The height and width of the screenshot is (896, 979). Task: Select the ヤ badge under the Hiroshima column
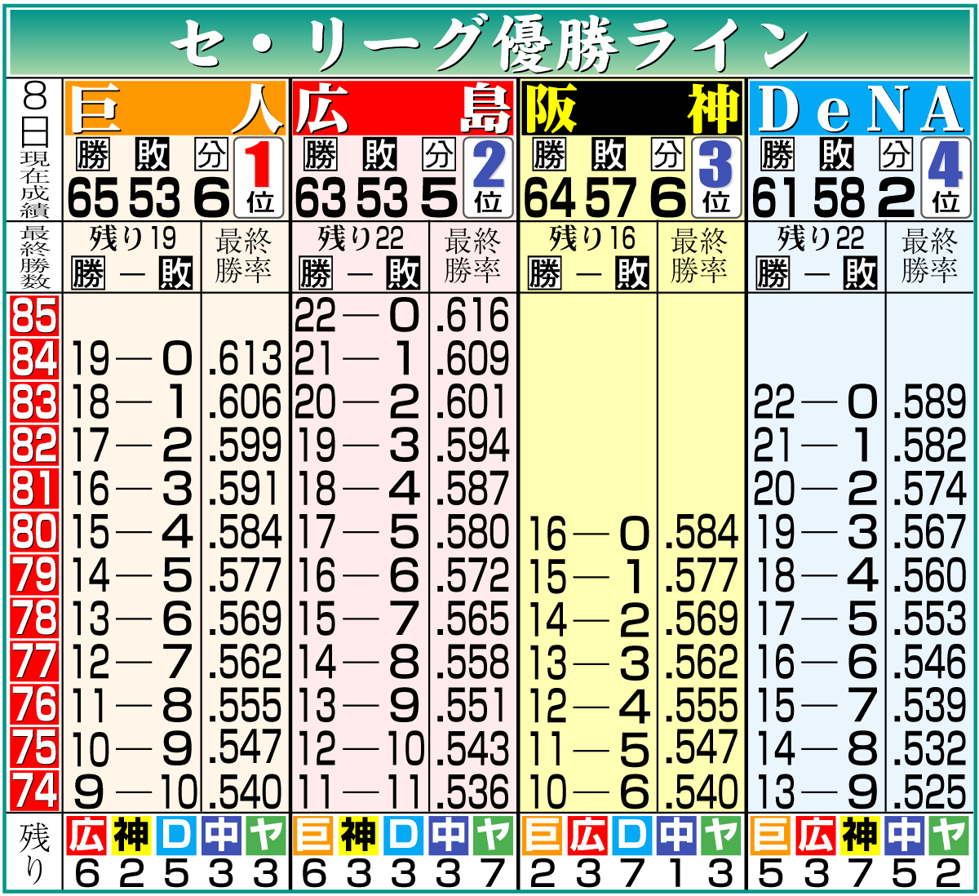click(494, 836)
